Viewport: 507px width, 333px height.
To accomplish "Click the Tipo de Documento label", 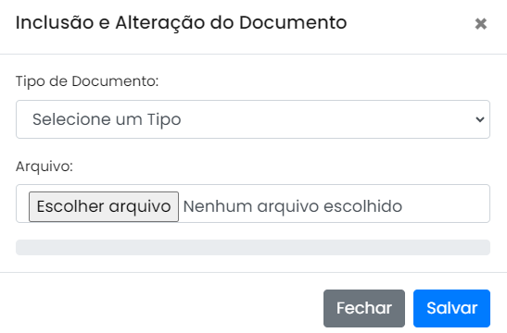I will point(87,81).
